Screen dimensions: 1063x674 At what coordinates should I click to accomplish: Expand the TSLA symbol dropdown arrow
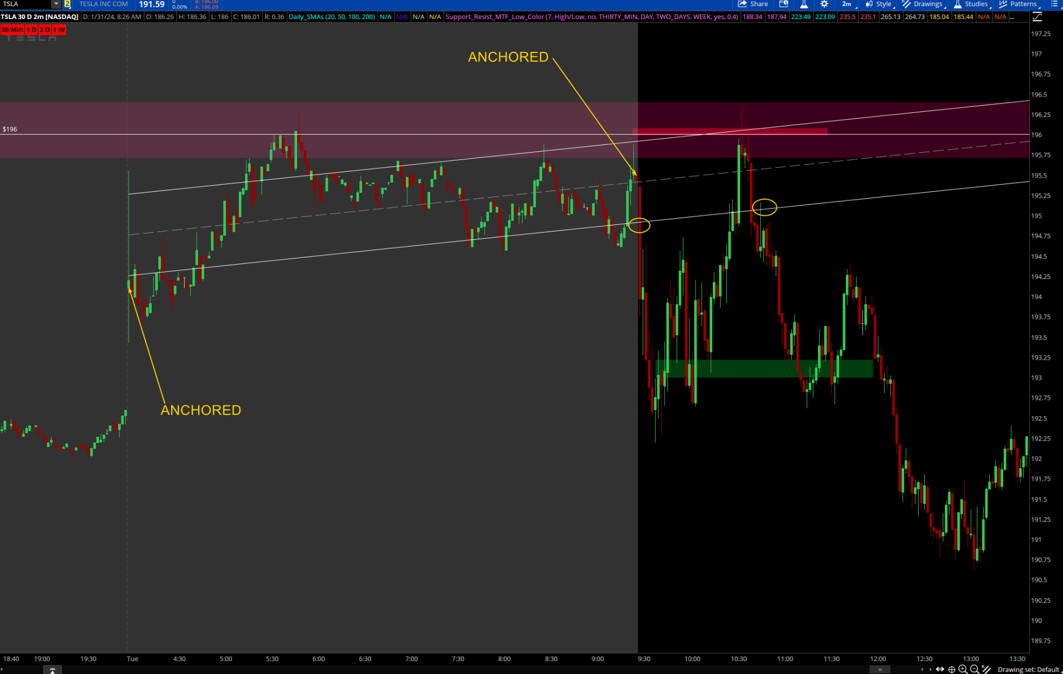click(x=56, y=4)
